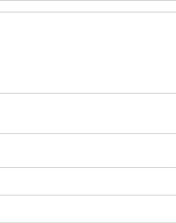
Task: Click the tallest blank first table row
Action: 88,53
